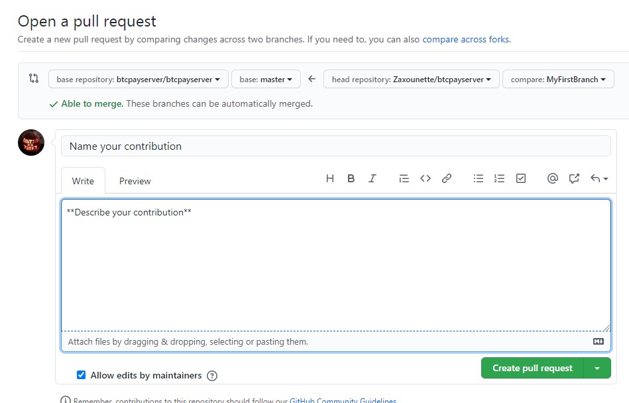The width and height of the screenshot is (629, 403).
Task: Insert inline code formatting
Action: click(425, 178)
